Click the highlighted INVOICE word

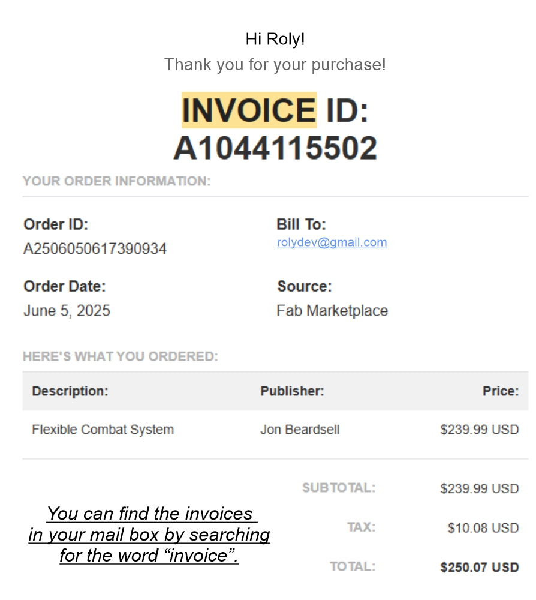click(x=249, y=110)
